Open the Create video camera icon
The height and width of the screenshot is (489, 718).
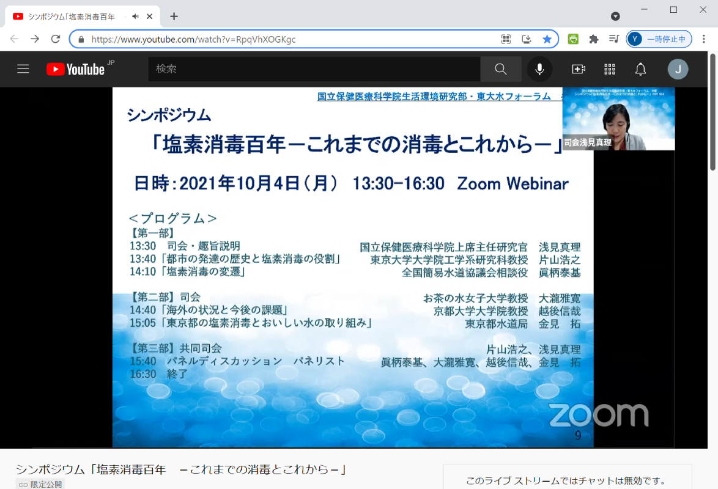pyautogui.click(x=578, y=69)
